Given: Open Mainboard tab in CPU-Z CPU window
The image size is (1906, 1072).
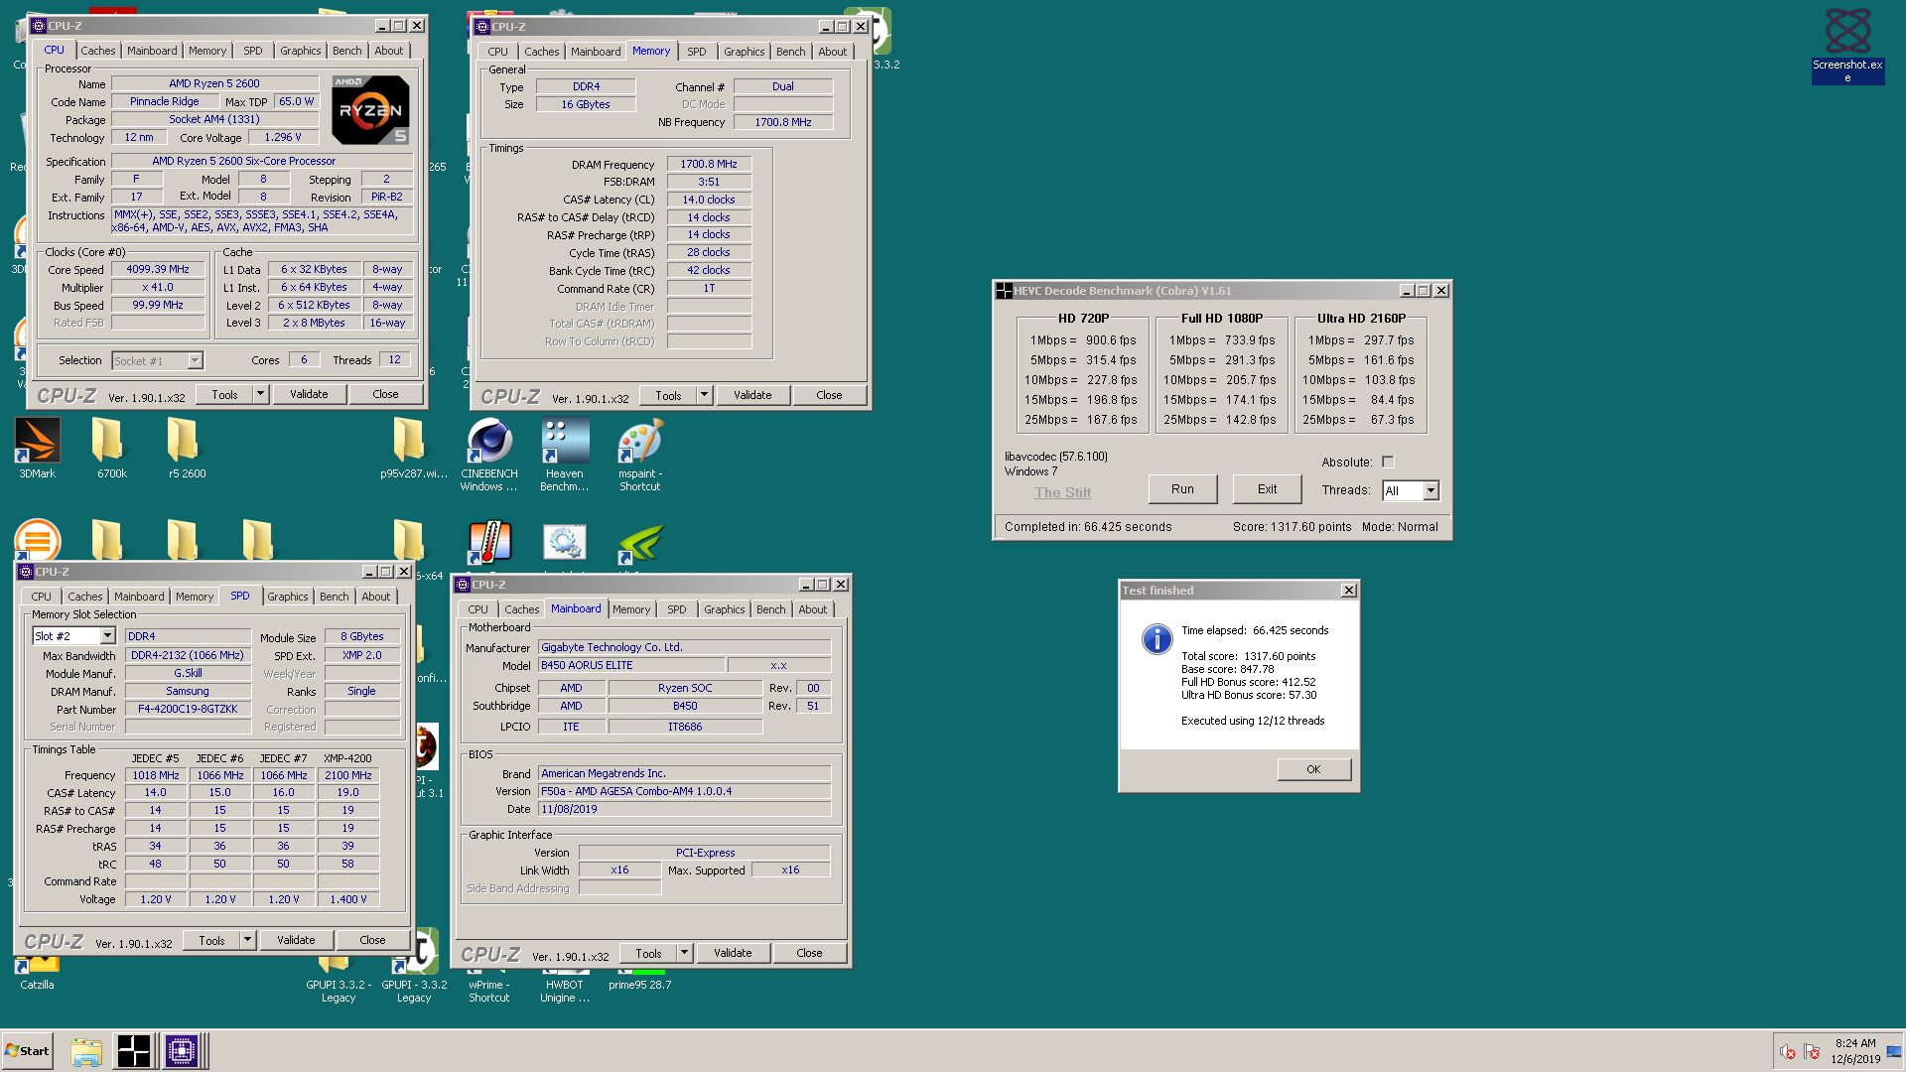Looking at the screenshot, I should (152, 51).
